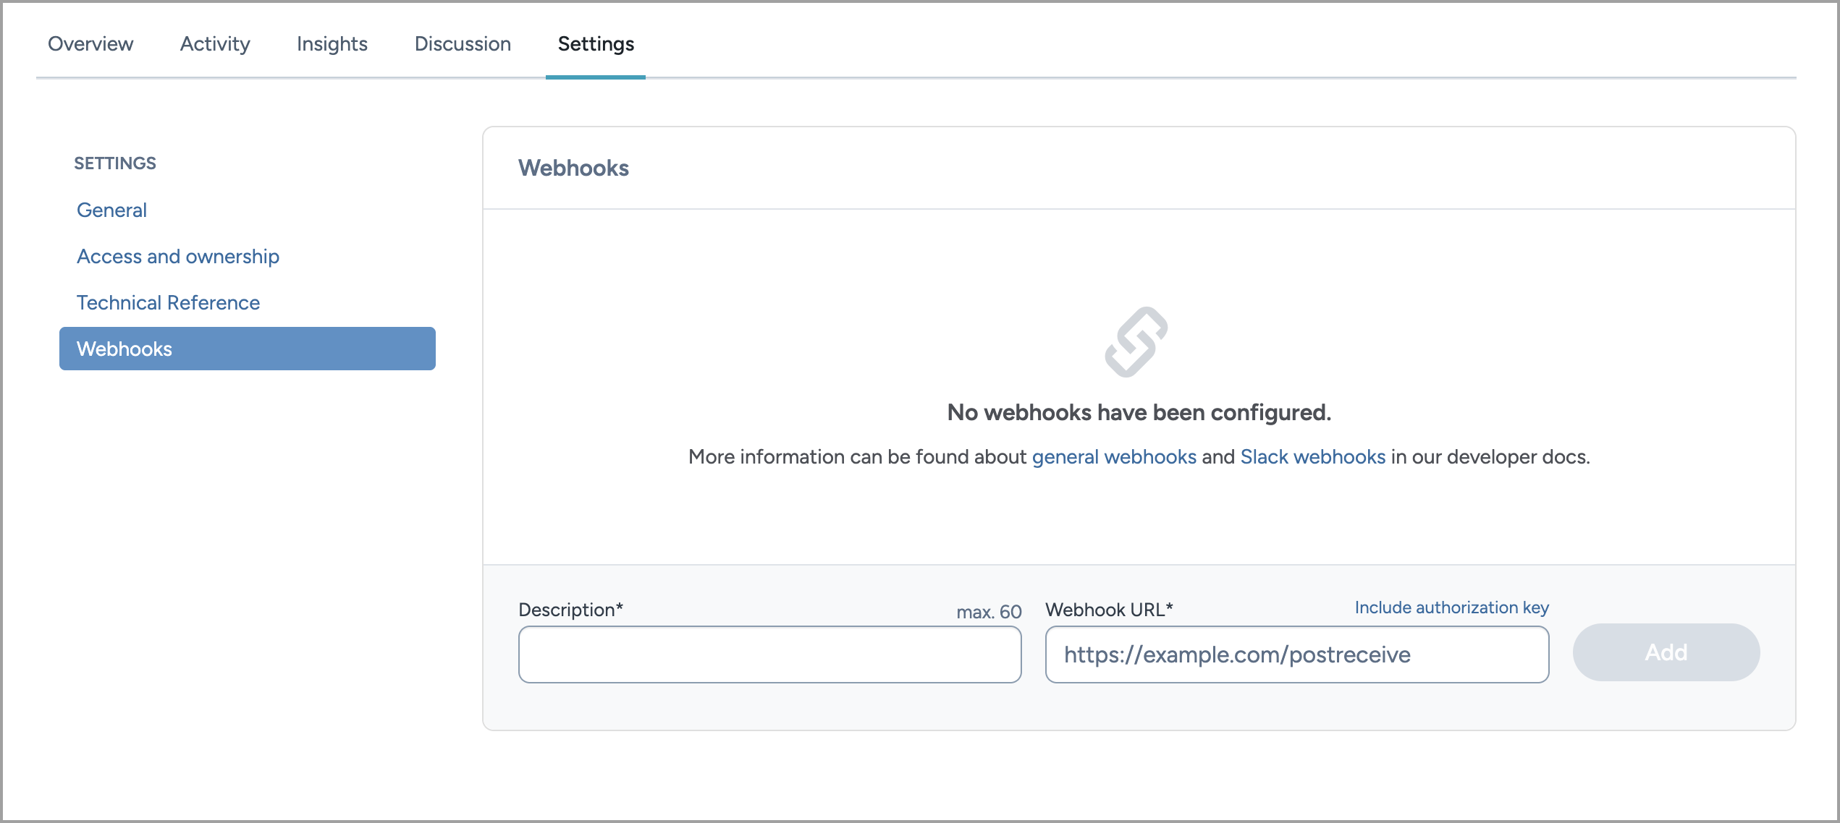
Task: Click the Add webhook button
Action: point(1666,652)
